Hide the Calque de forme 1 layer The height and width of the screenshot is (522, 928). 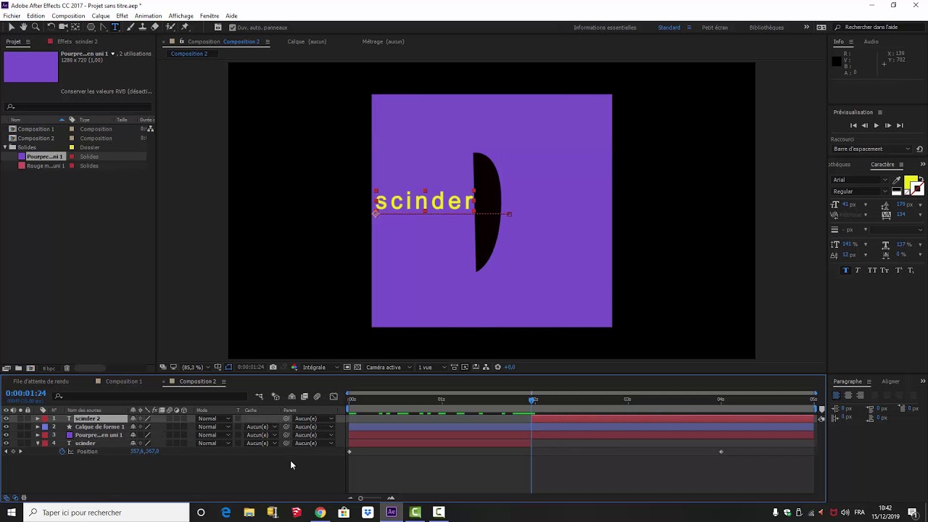pyautogui.click(x=6, y=427)
